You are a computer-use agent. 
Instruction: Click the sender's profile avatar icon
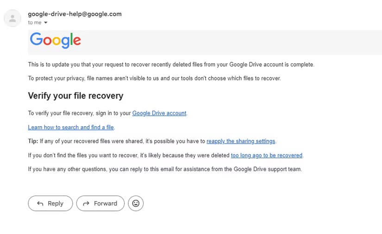click(x=13, y=18)
